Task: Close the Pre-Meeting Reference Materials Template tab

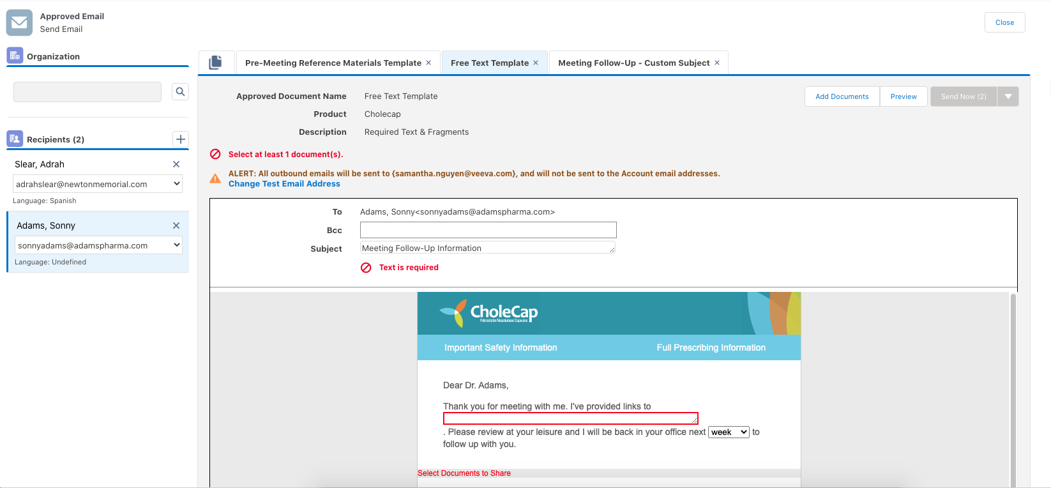Action: [428, 63]
